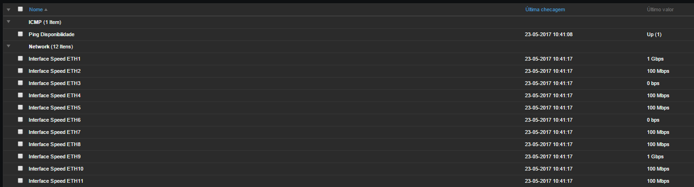The width and height of the screenshot is (694, 187).
Task: Click the Interface Speed ETH10 item name
Action: tap(56, 169)
